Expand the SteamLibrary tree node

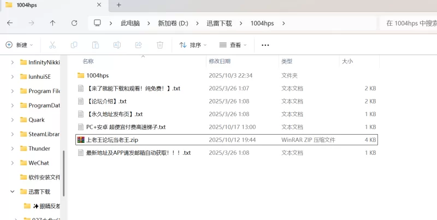tap(12, 134)
